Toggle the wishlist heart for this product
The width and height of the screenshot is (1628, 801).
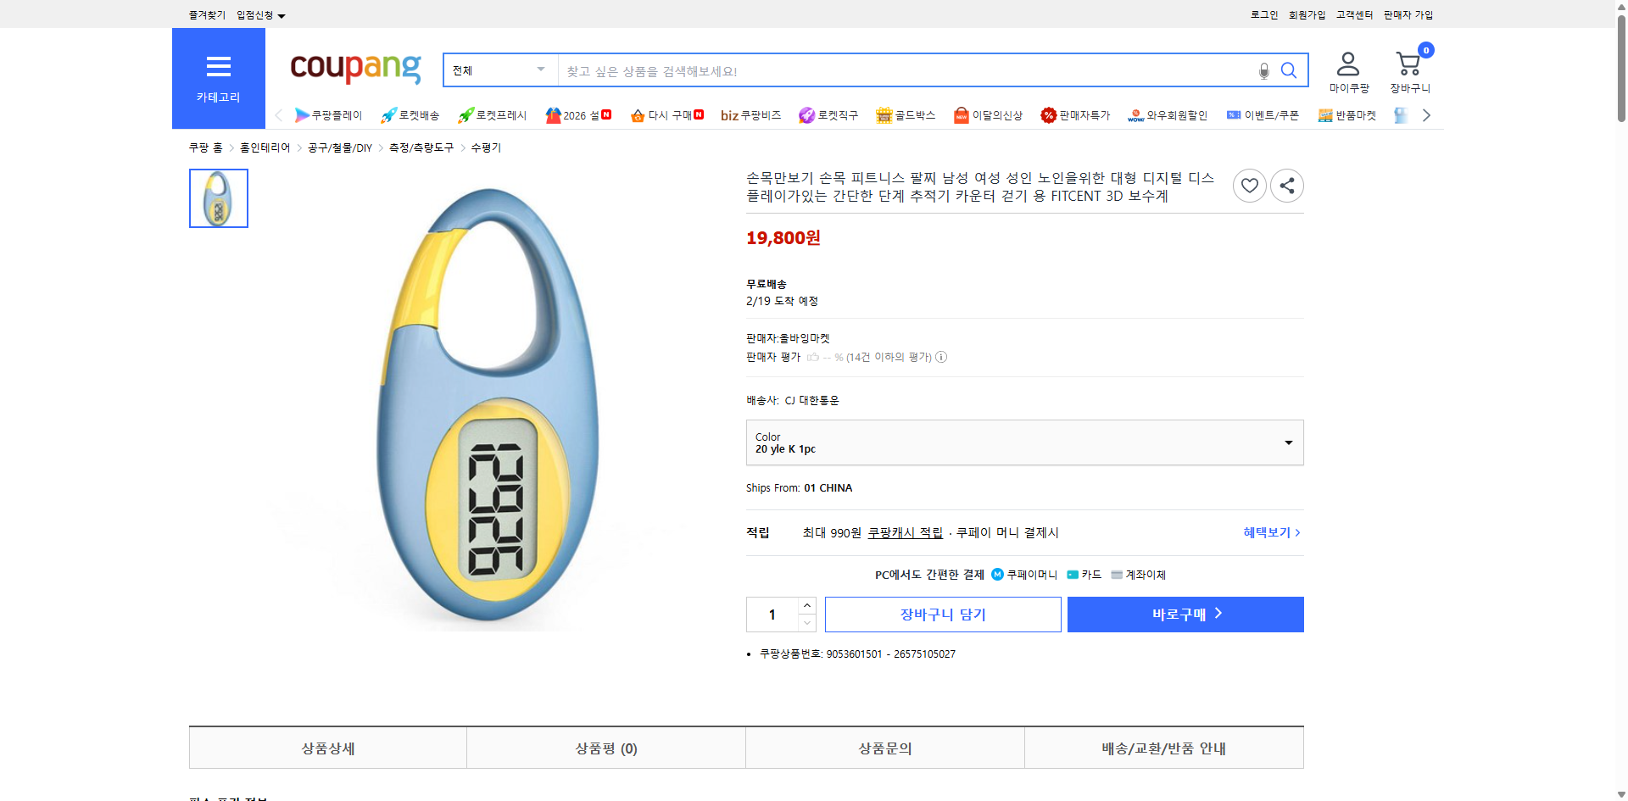[1249, 185]
